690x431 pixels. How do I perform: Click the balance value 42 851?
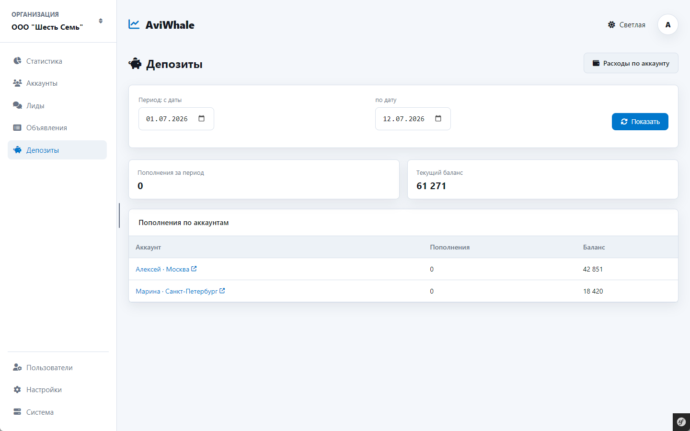point(593,269)
